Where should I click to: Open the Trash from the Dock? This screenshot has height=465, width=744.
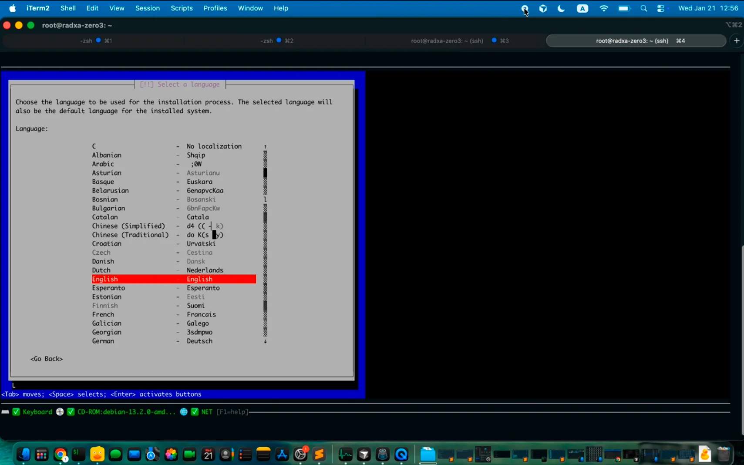(x=723, y=454)
